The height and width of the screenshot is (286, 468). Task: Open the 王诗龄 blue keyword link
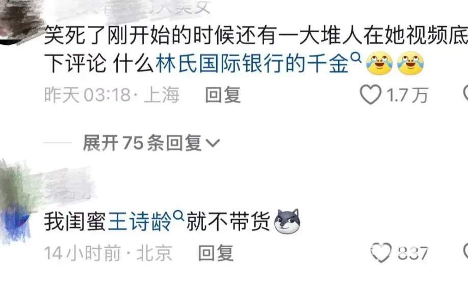140,222
